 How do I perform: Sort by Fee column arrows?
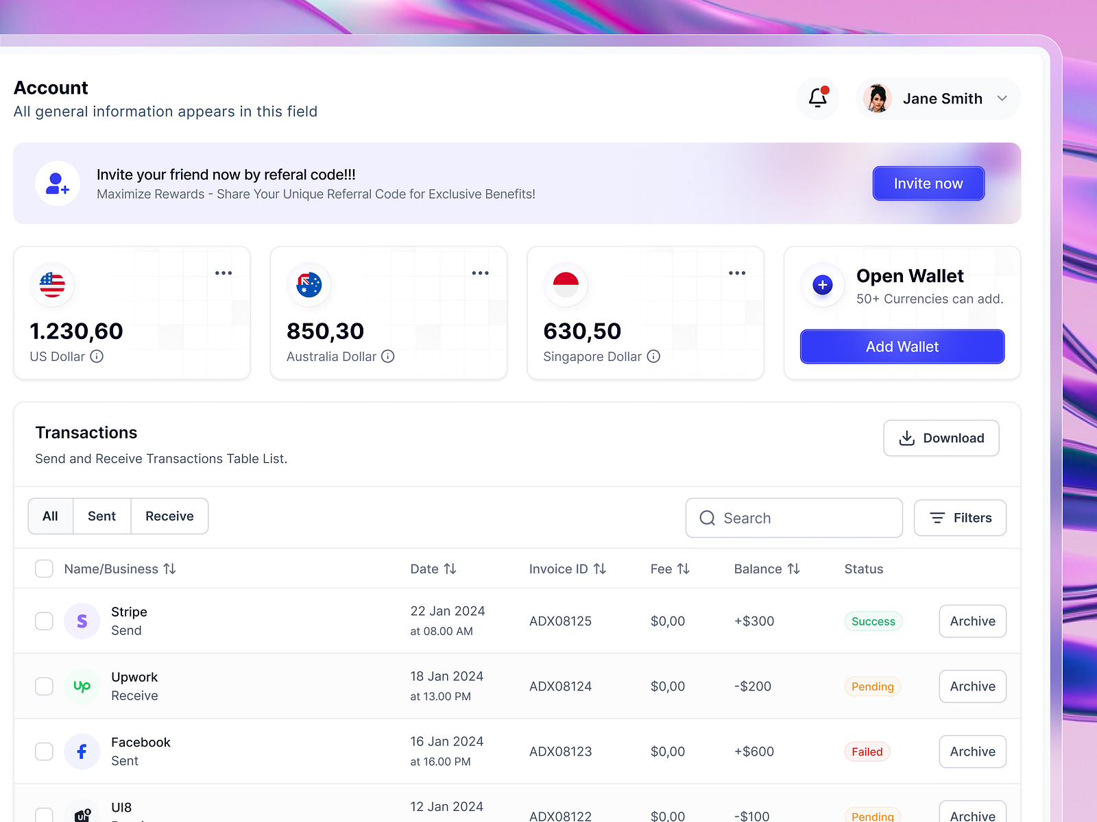coord(684,569)
